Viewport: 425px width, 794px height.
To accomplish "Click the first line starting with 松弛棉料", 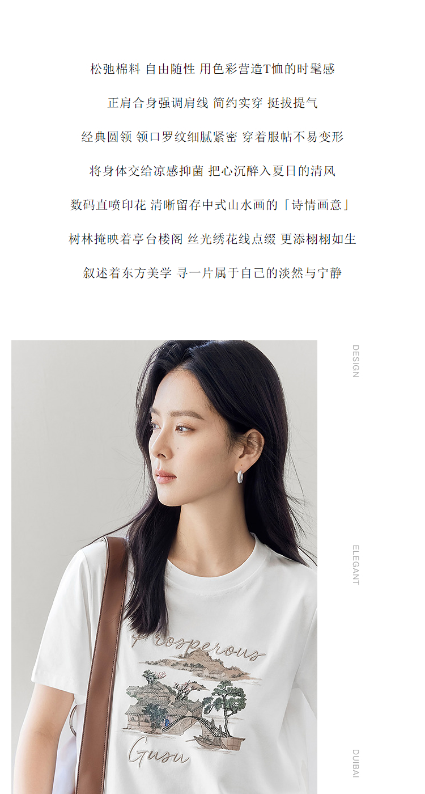I will (x=212, y=69).
